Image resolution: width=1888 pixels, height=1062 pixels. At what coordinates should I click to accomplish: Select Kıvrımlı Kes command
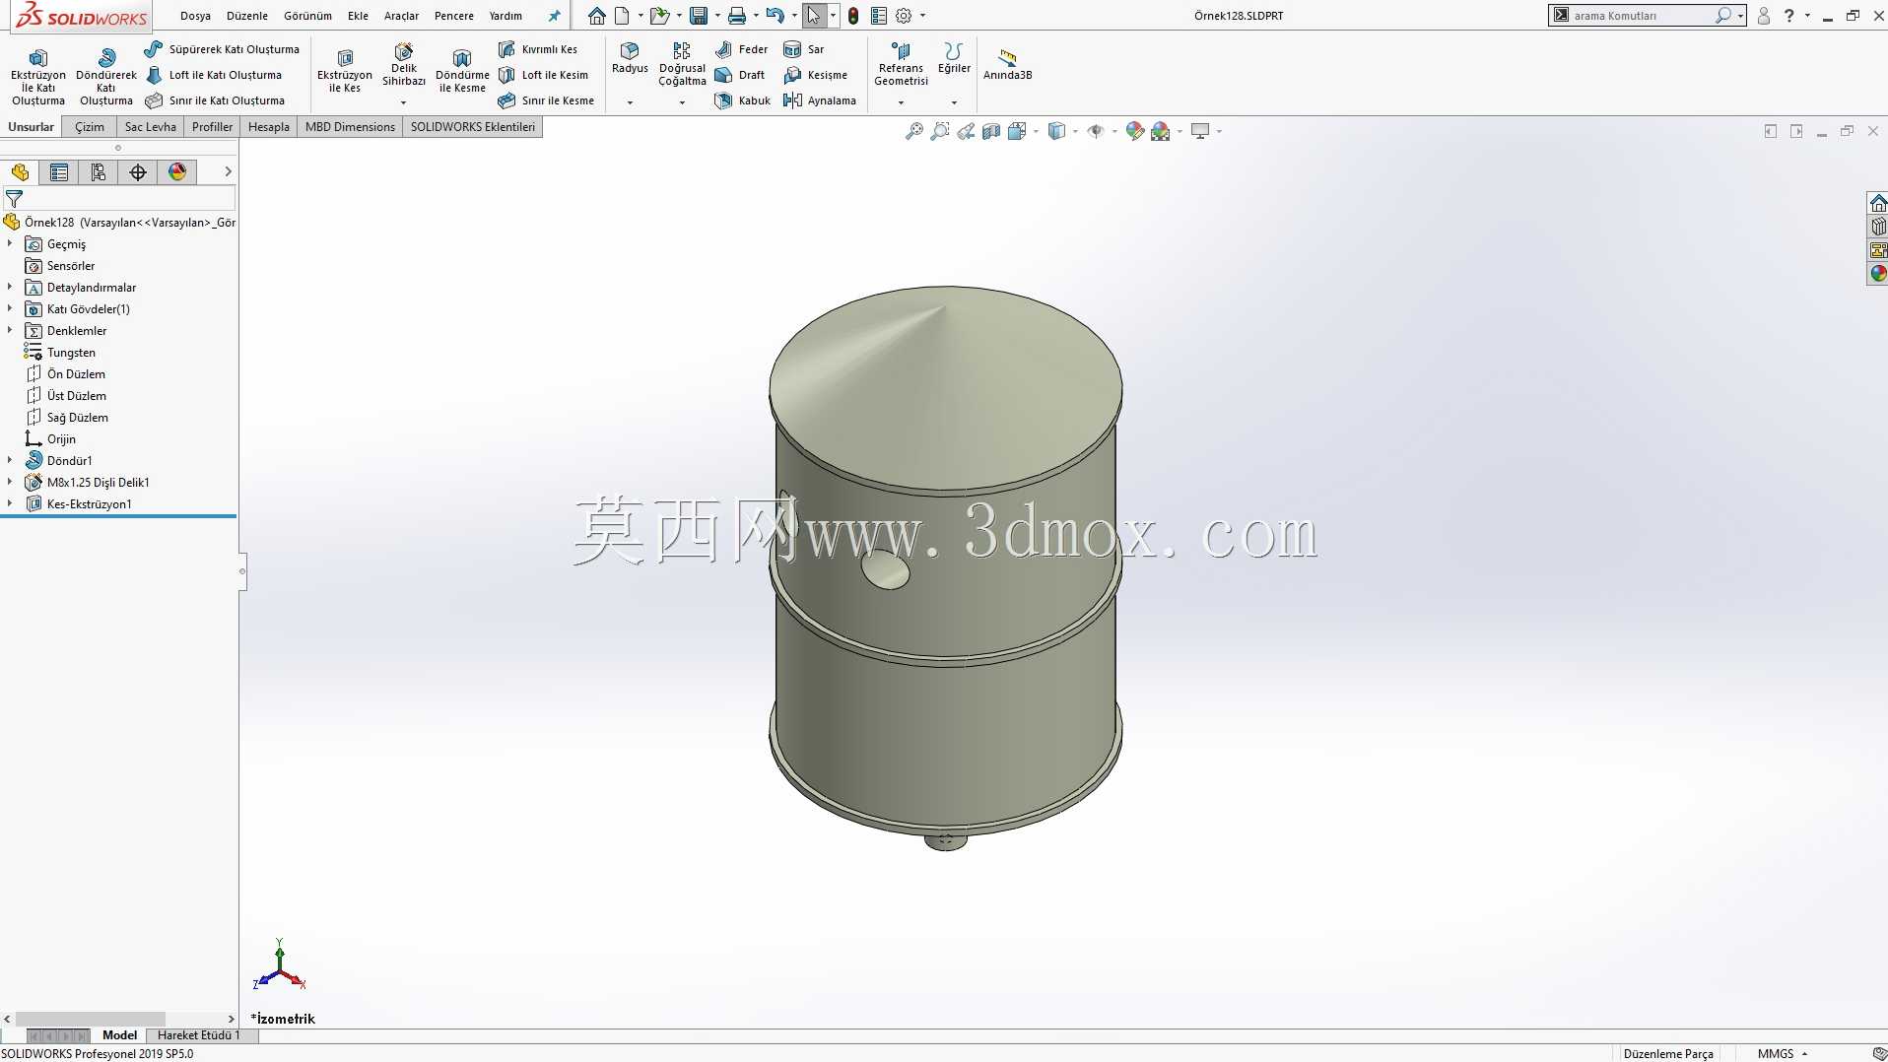pos(538,49)
